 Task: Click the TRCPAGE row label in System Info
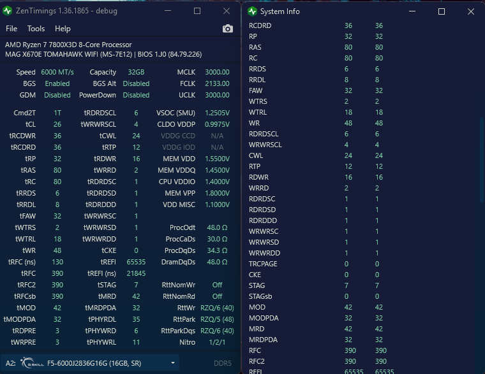[x=263, y=264]
